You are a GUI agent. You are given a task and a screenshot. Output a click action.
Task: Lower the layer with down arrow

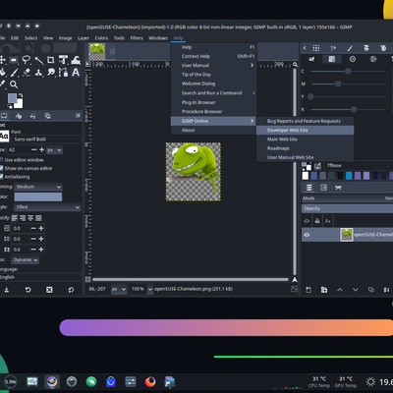coord(356,290)
